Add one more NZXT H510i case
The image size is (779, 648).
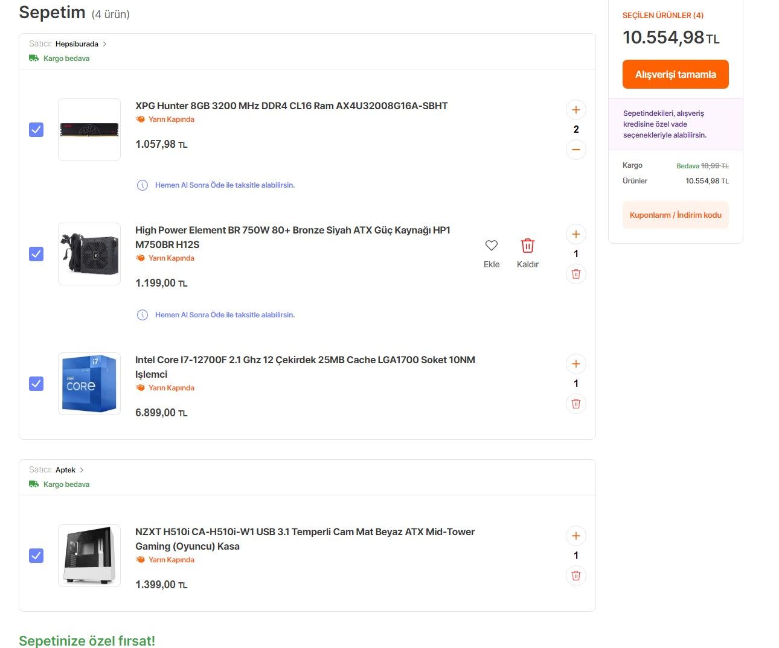575,536
